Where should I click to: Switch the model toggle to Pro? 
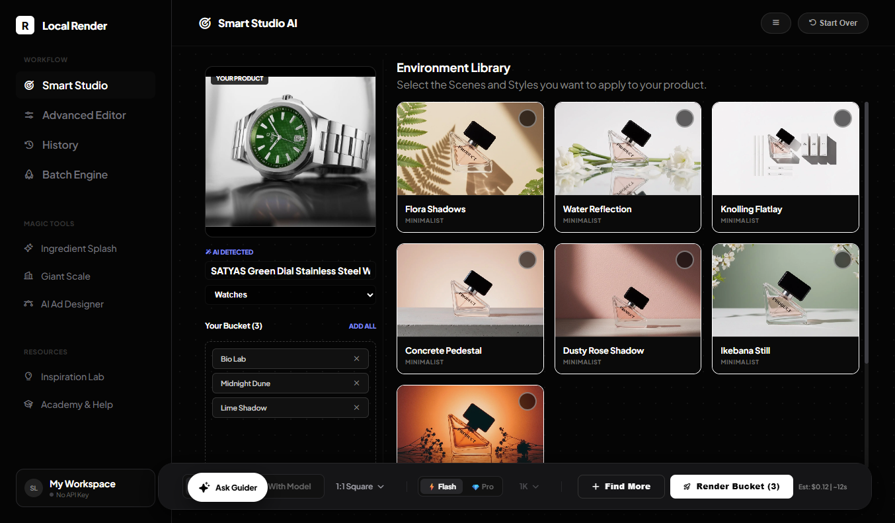click(x=483, y=487)
